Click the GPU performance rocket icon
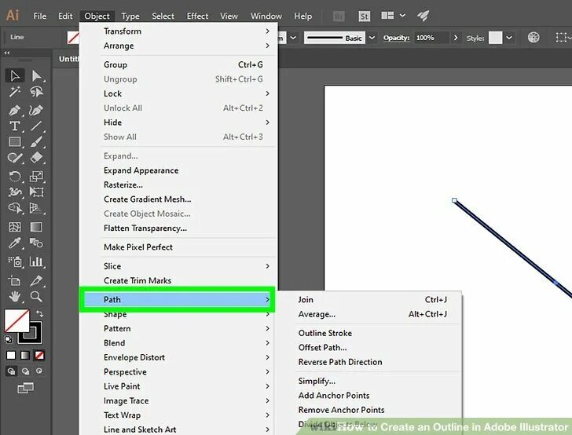Screen dimensions: 572x435 pyautogui.click(x=423, y=16)
